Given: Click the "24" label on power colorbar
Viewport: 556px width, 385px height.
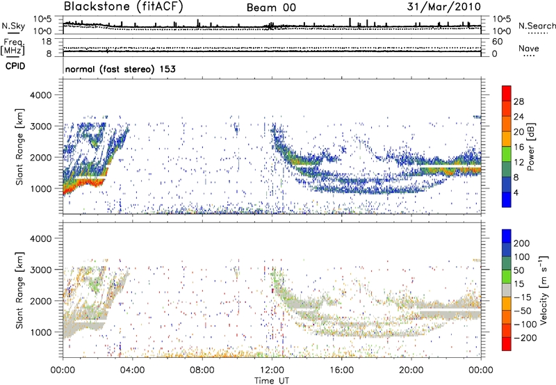Looking at the screenshot, I should (518, 117).
